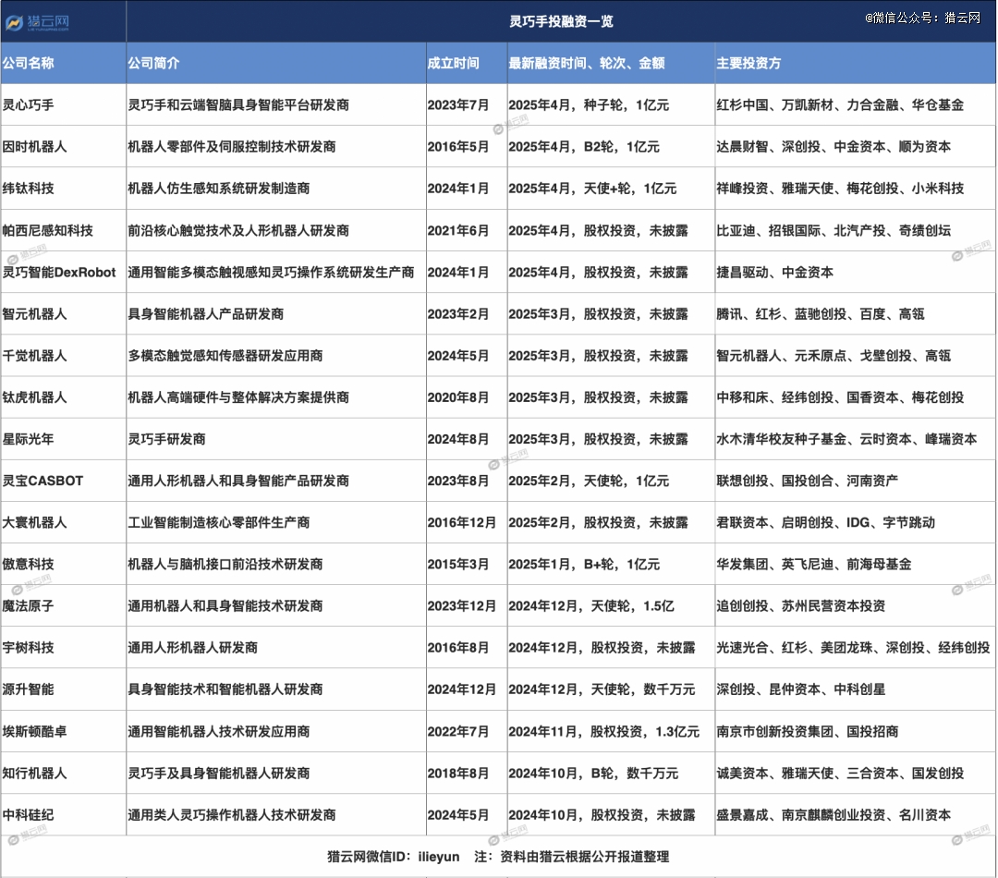Click the 猎云网 logo in top-left corner
The height and width of the screenshot is (878, 998).
[39, 21]
